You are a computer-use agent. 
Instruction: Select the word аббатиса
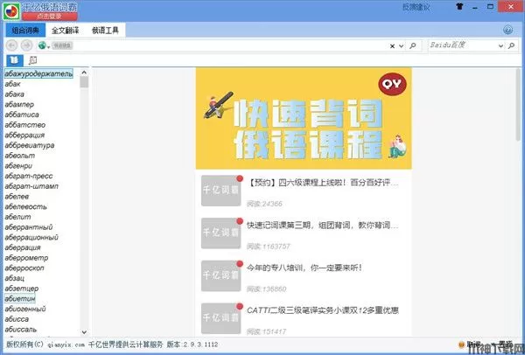(x=22, y=115)
